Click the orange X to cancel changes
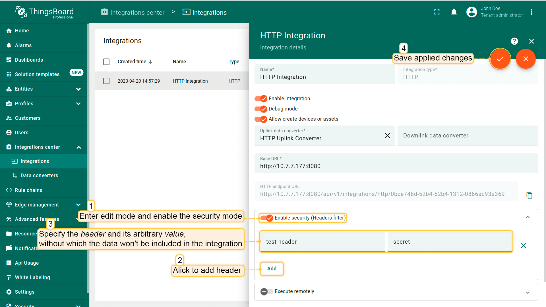 [526, 59]
